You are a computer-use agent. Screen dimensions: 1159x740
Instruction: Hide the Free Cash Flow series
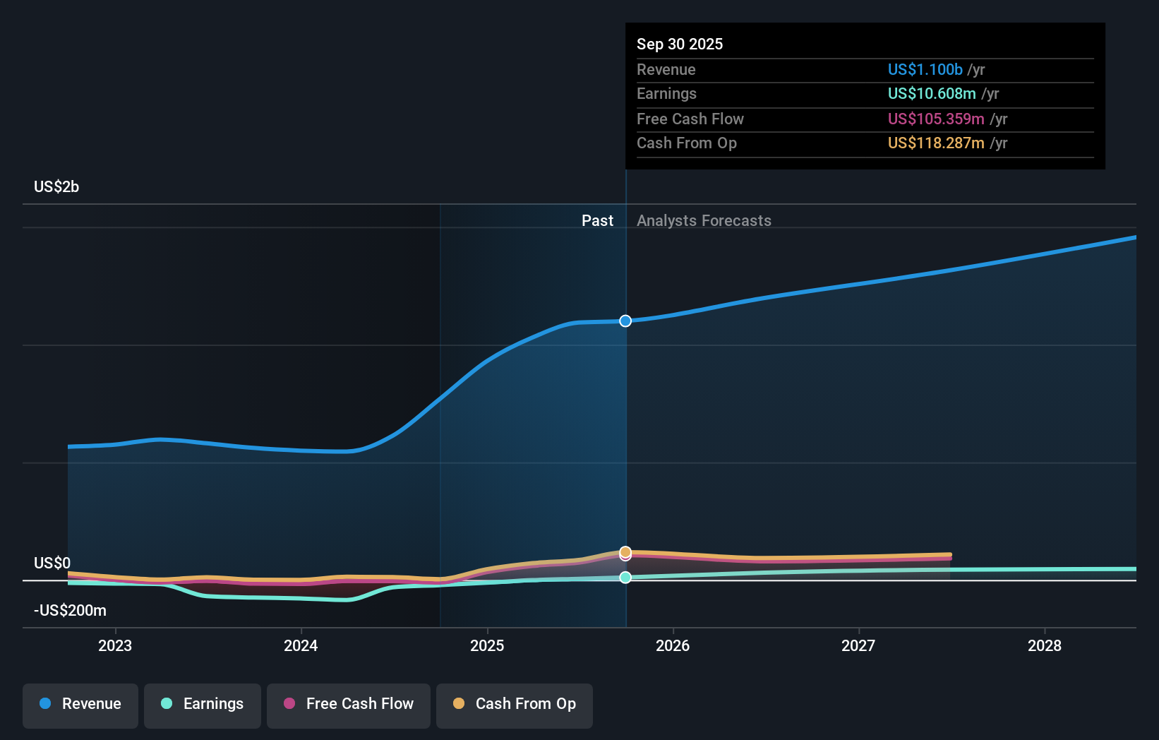[348, 704]
